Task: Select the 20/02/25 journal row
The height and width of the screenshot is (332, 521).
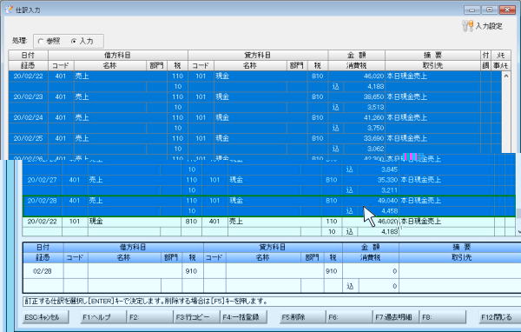Action: pos(254,143)
